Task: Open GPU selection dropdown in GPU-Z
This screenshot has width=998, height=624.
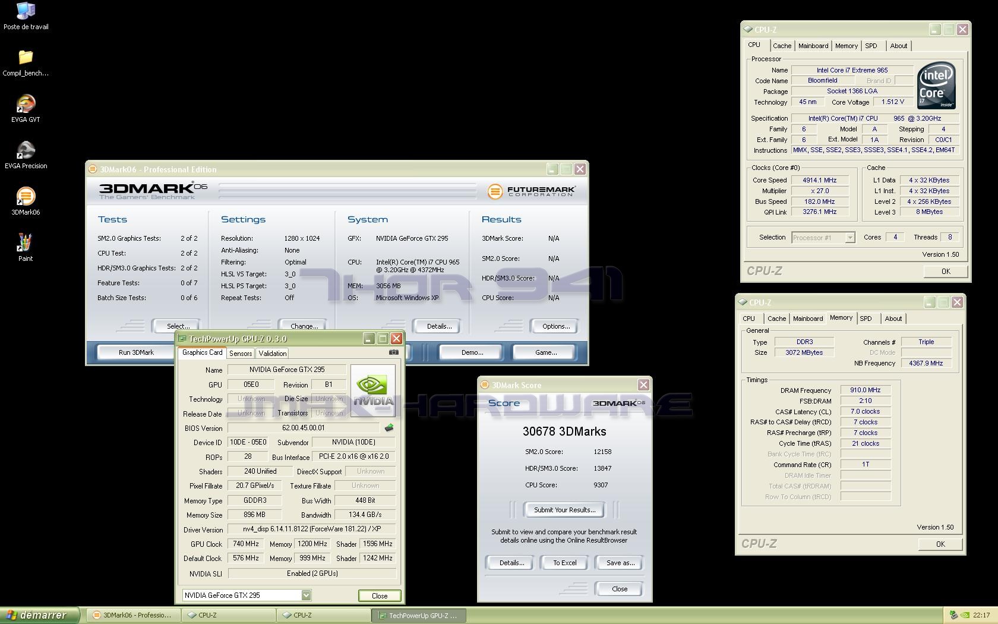Action: point(306,595)
